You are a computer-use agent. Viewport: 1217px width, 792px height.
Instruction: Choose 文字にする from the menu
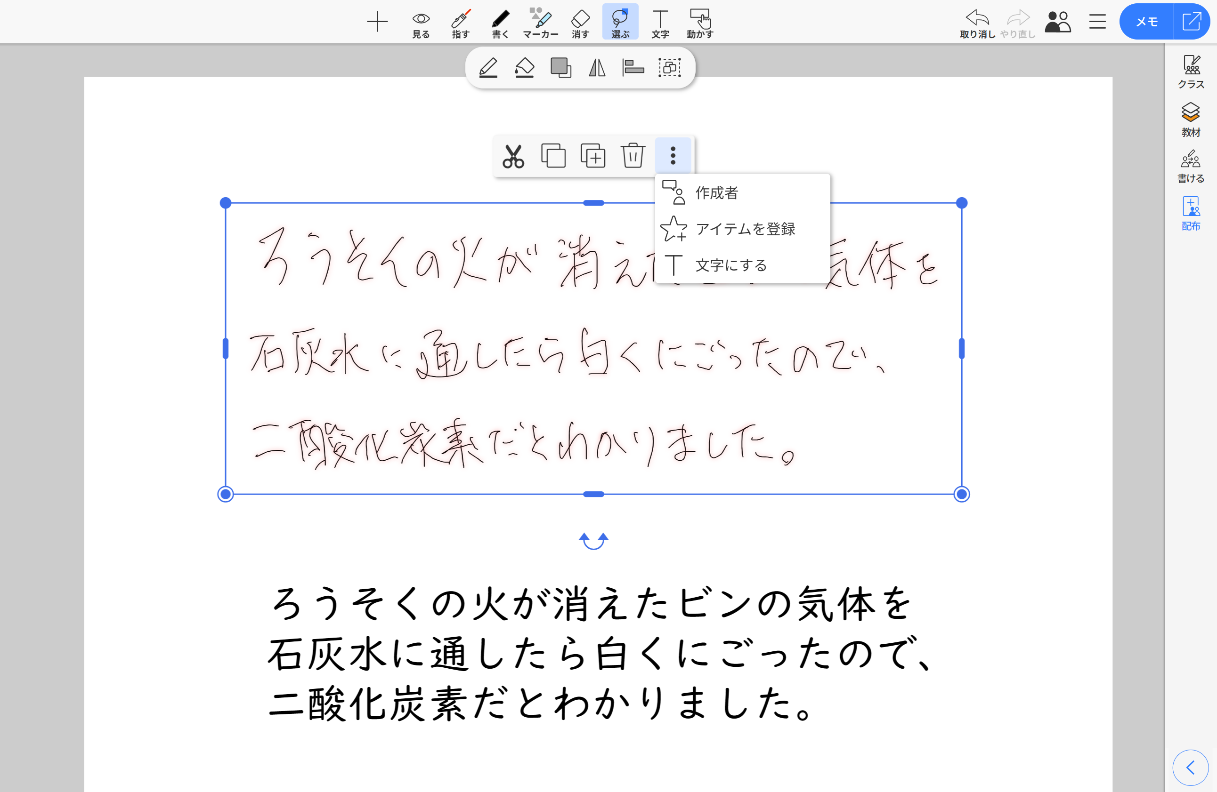click(730, 265)
